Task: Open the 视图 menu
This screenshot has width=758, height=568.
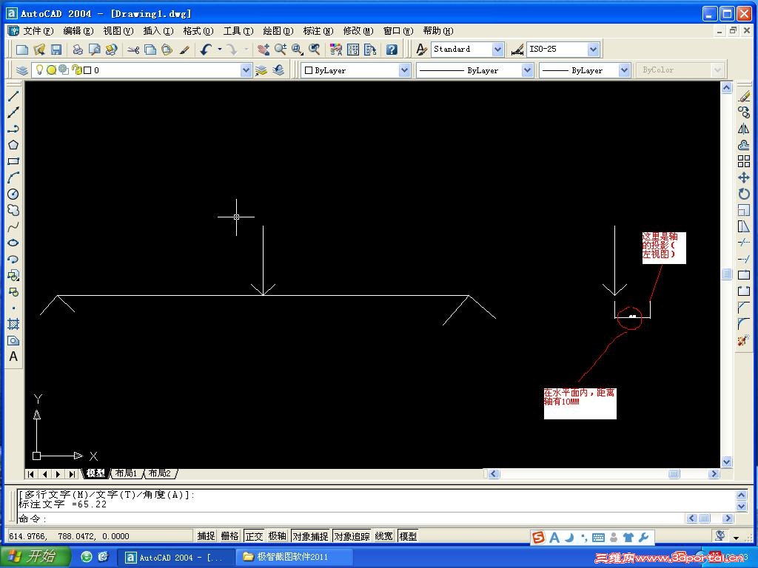Action: [118, 31]
